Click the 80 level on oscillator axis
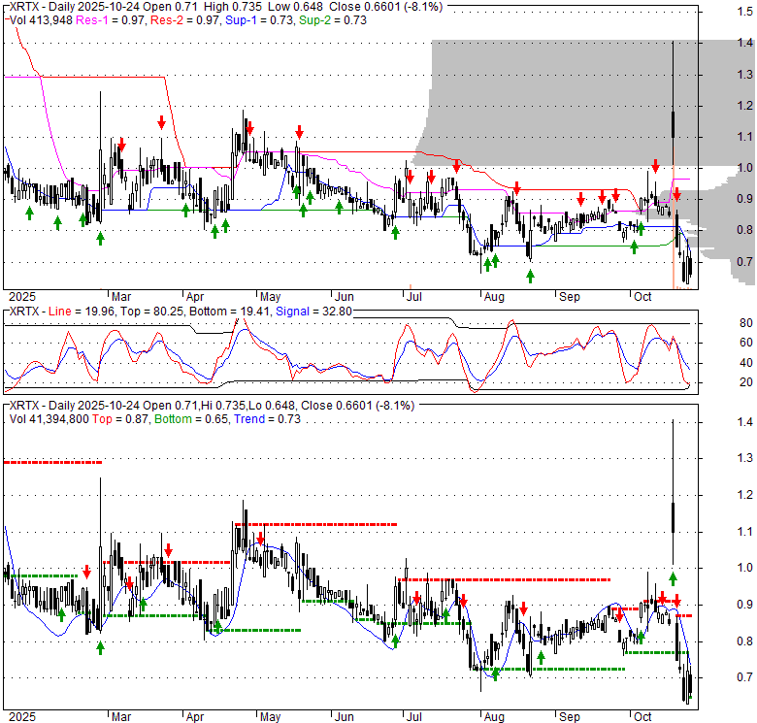Viewport: 757px width, 723px height. click(x=746, y=323)
